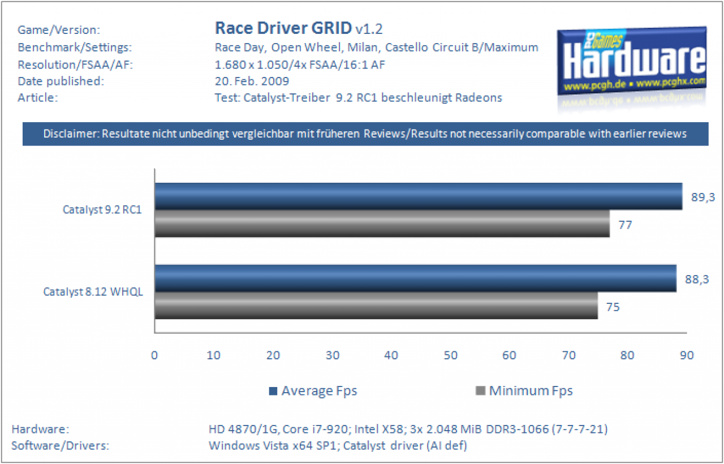The width and height of the screenshot is (724, 464).
Task: Select the Catalyst 8.12 WHQL average bar
Action: click(x=416, y=278)
